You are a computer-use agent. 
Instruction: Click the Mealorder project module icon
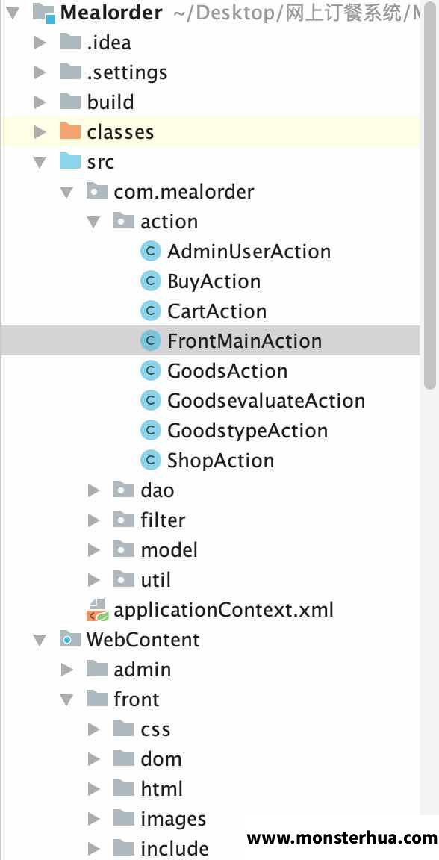pyautogui.click(x=44, y=13)
